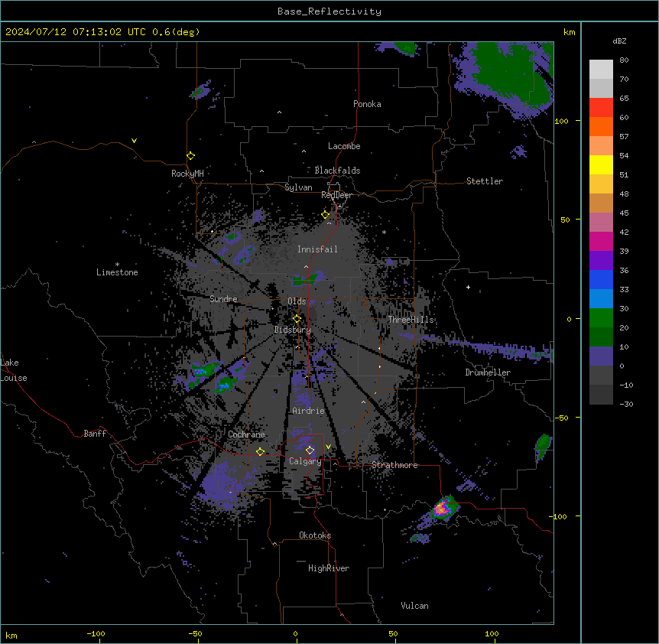Click the Drumheller town label
This screenshot has width=659, height=644.
click(x=488, y=372)
